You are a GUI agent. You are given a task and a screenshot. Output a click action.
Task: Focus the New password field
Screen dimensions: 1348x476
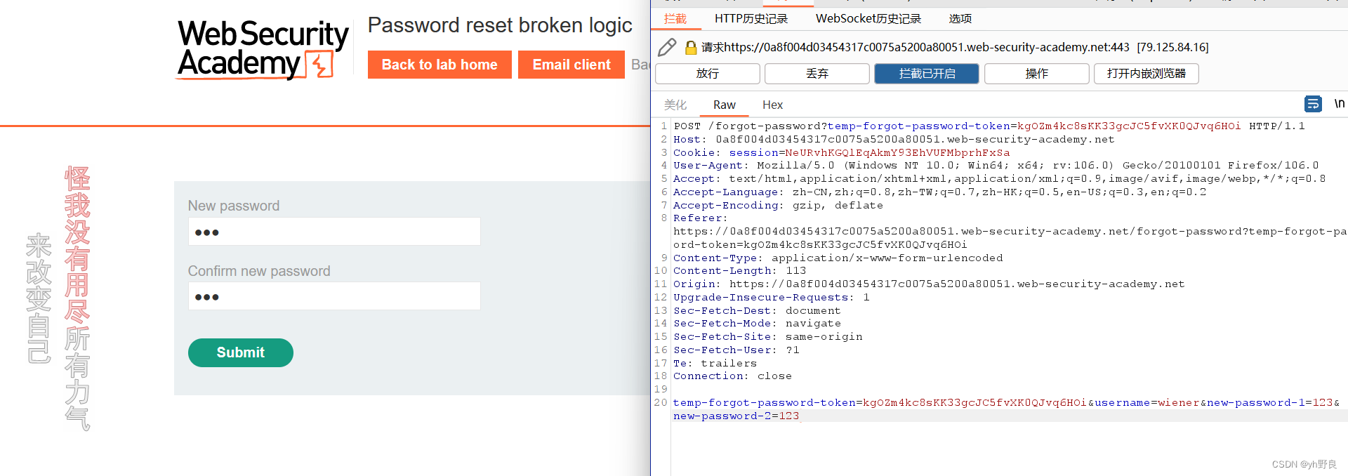(x=334, y=232)
